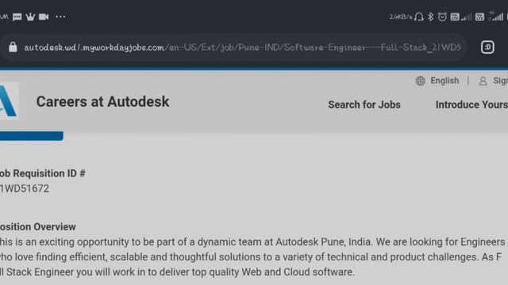Tap the alarm clock status icon

click(442, 17)
